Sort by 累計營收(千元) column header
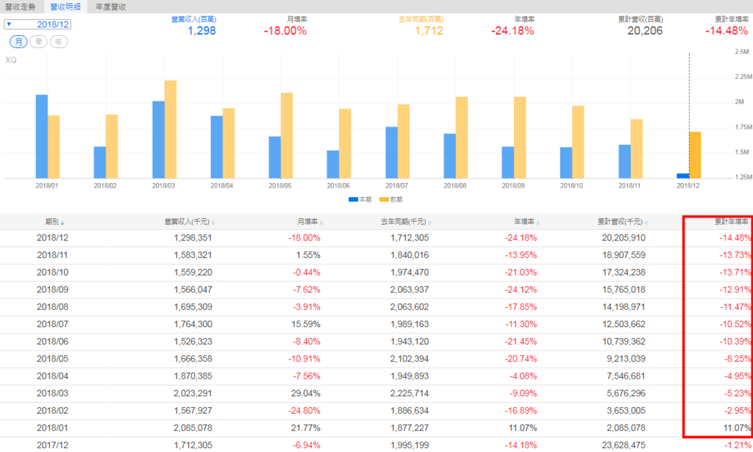This screenshot has height=452, width=753. point(623,222)
